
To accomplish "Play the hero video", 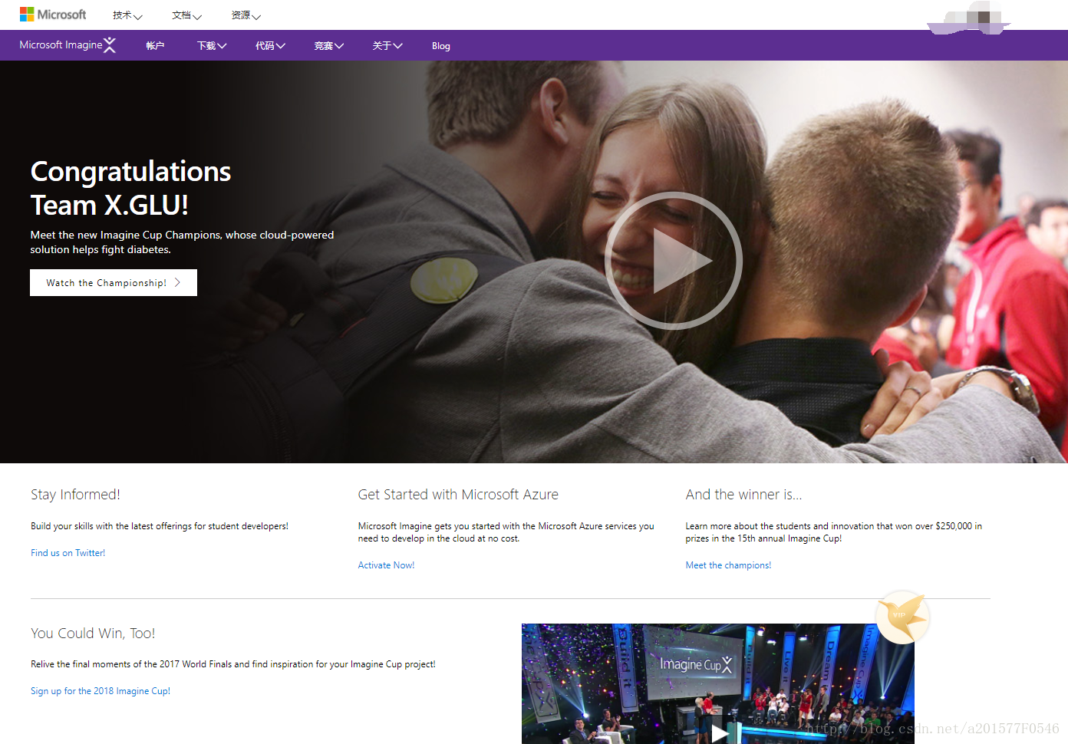I will 673,261.
